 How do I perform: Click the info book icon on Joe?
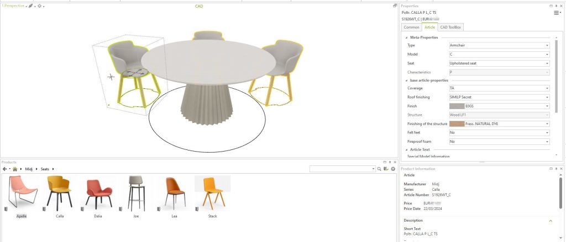(x=120, y=209)
